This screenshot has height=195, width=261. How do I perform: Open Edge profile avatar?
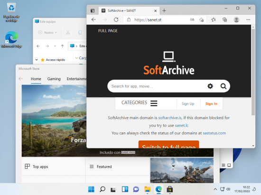coord(236,19)
